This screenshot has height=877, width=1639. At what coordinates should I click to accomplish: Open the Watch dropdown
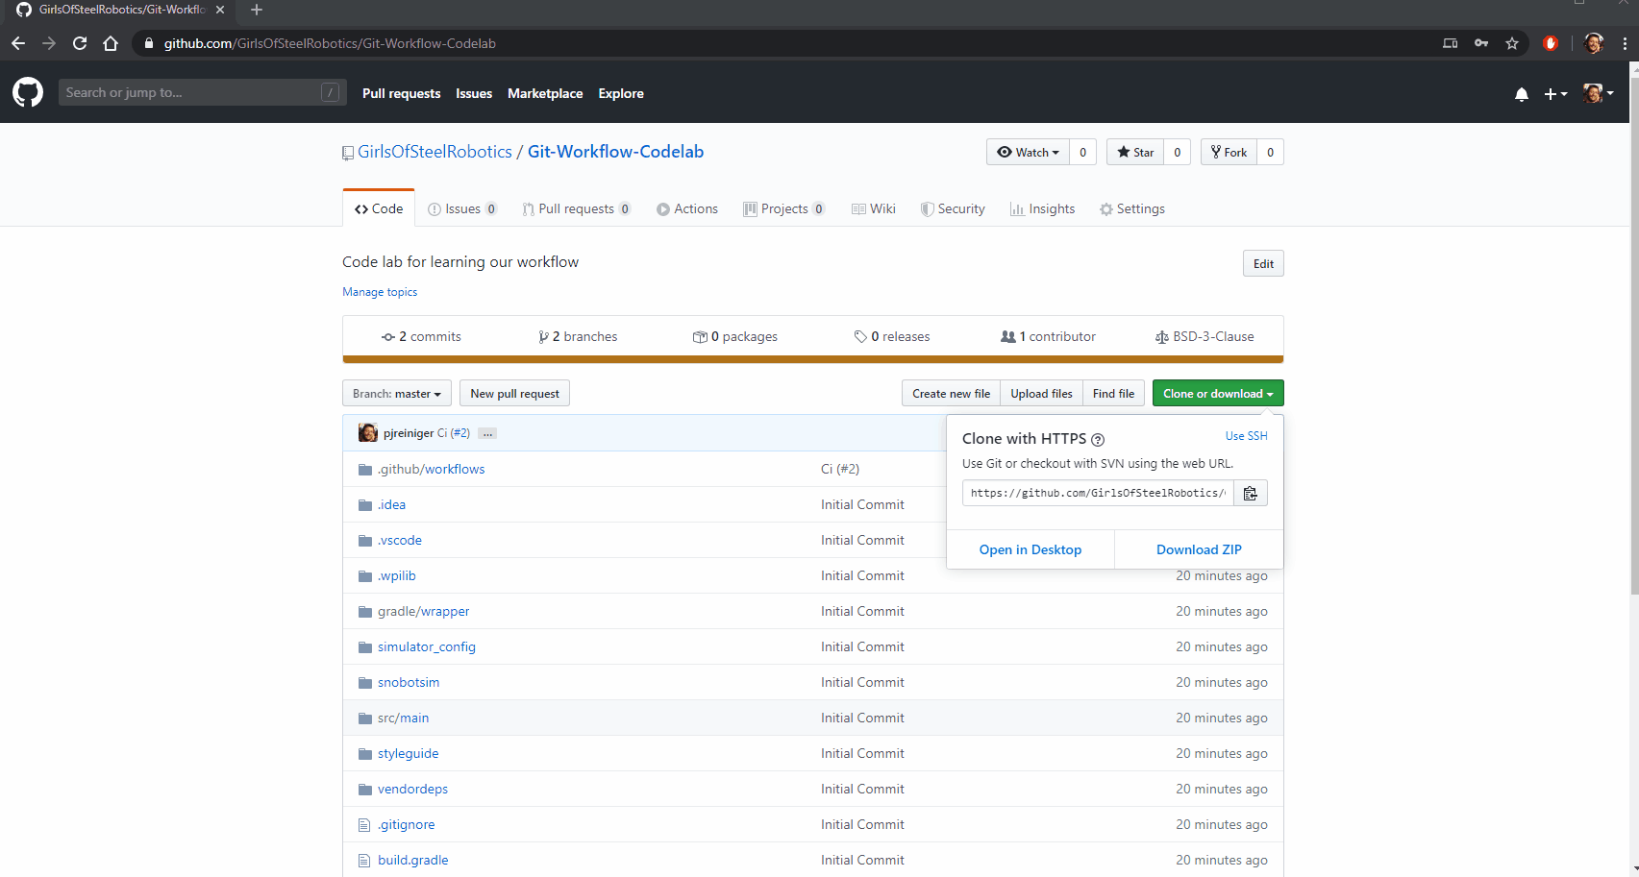click(1028, 152)
